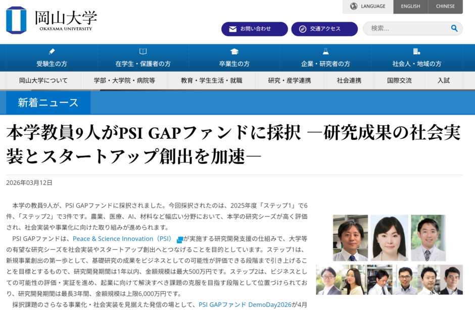Image resolution: width=475 pixels, height=310 pixels.
Task: Expand the 研究・産学連携 menu
Action: (x=290, y=81)
